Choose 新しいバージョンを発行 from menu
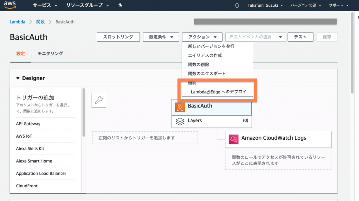359x201 pixels. (211, 46)
